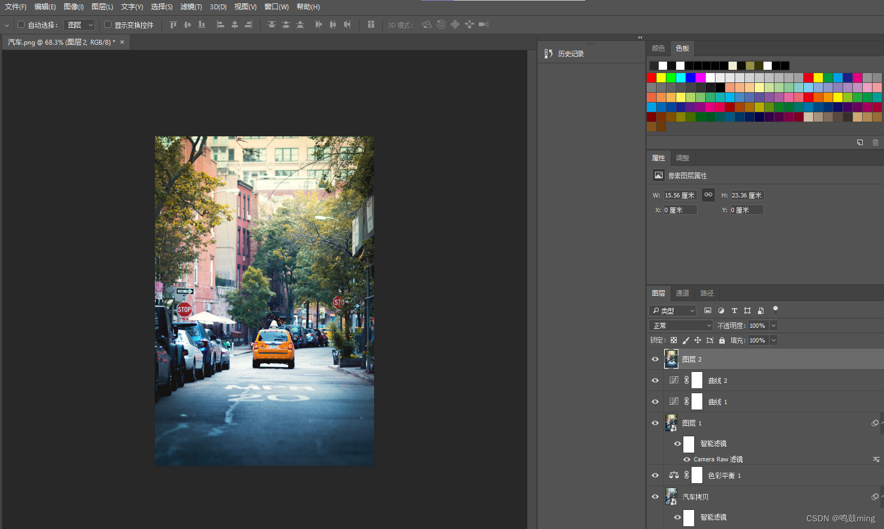Click the distribute top edges icon
Viewport: 884px width, 529px height.
pos(272,25)
